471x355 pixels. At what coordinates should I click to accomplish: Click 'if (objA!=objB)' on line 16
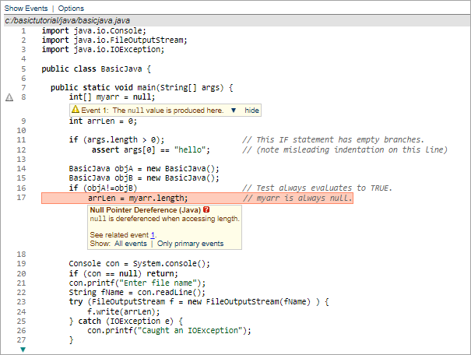103,188
